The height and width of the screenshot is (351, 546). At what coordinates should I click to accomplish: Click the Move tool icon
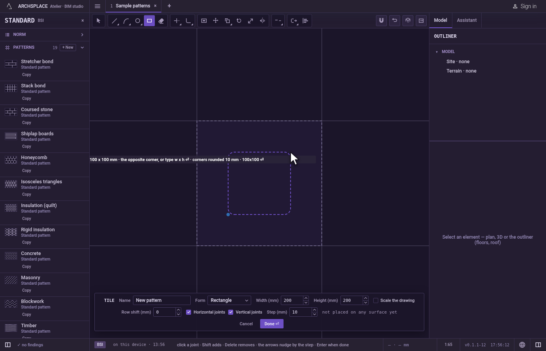coord(216,21)
